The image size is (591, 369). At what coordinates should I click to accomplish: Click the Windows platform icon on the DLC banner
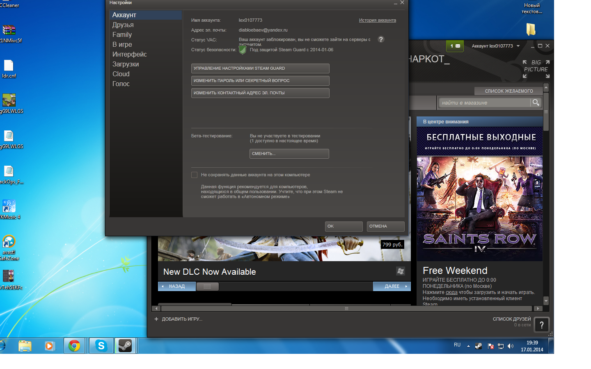pos(401,271)
